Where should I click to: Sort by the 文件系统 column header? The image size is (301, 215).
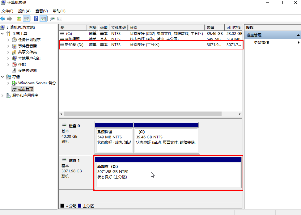tap(119, 27)
